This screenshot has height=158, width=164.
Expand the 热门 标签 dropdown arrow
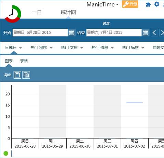pos(143,48)
